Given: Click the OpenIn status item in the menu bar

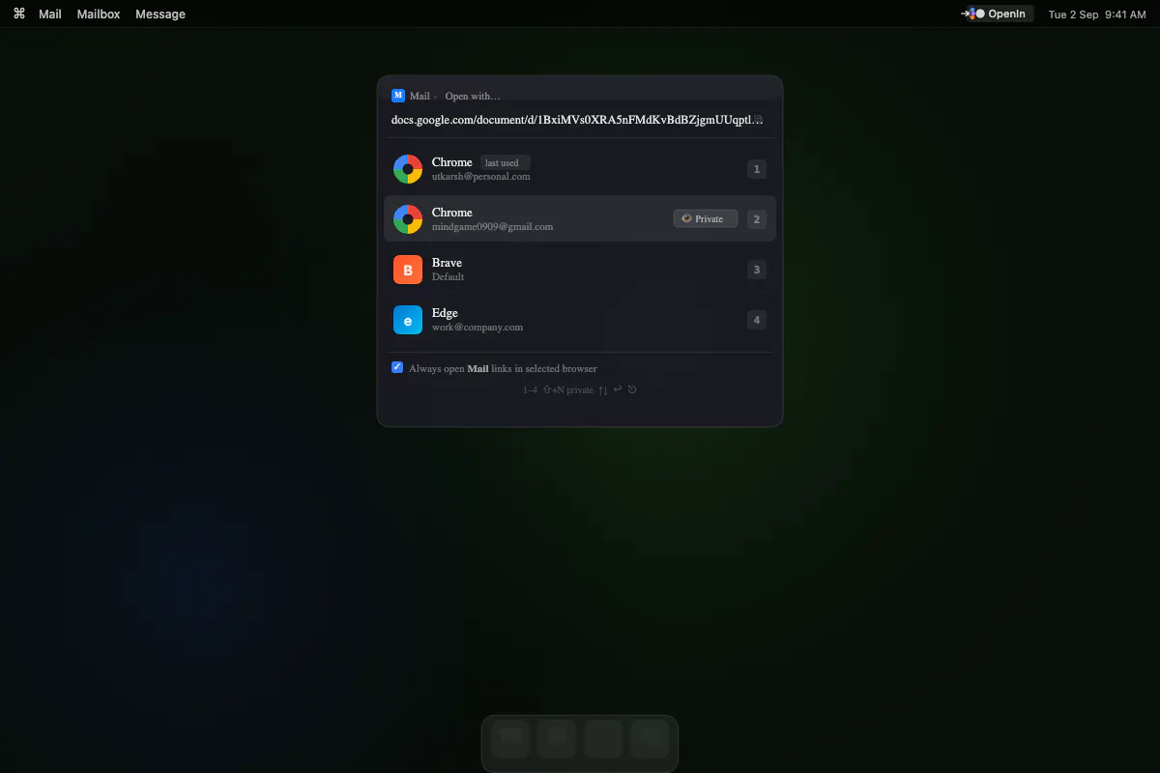Looking at the screenshot, I should (x=997, y=14).
